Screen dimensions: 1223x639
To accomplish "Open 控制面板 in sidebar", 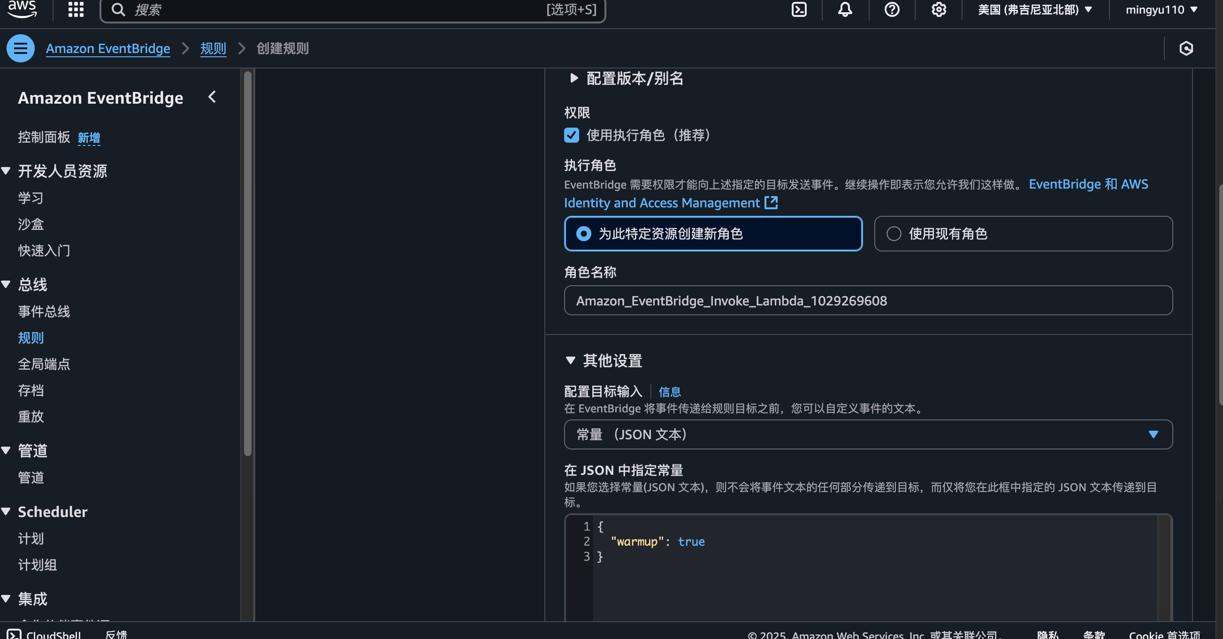I will pos(44,137).
